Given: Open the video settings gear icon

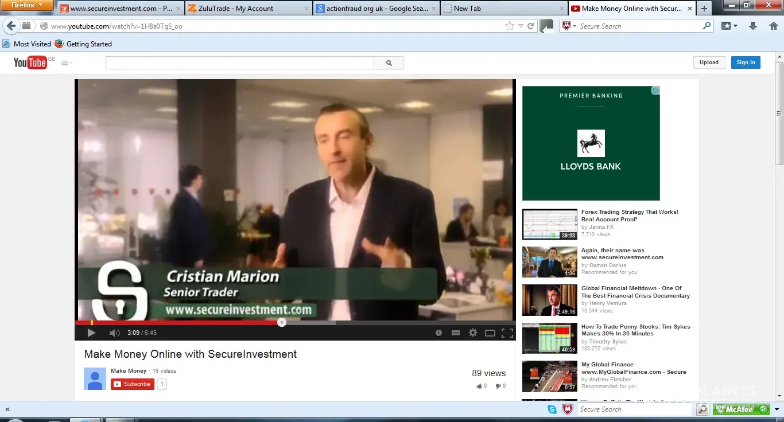Looking at the screenshot, I should [x=473, y=333].
